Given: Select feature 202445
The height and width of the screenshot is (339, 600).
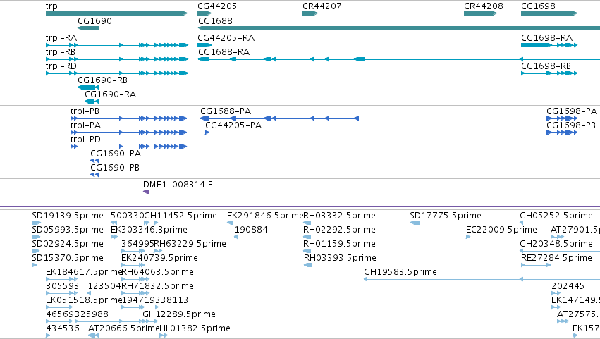Looking at the screenshot, I should coord(556,293).
